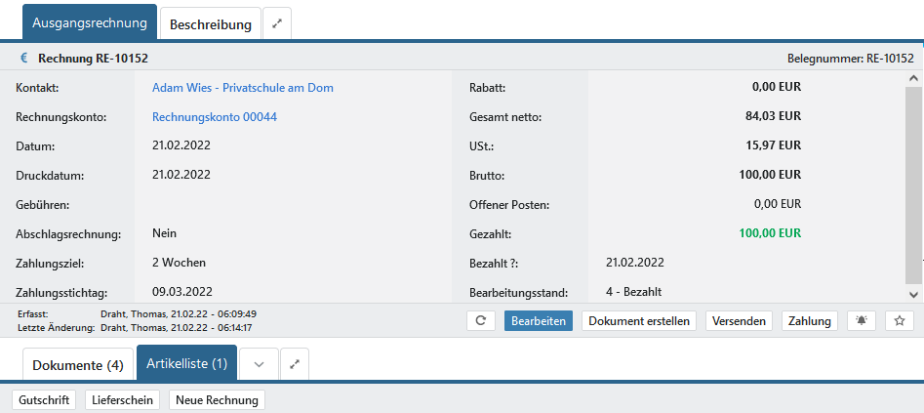924x413 pixels.
Task: Open the Zahlung button
Action: pyautogui.click(x=810, y=320)
